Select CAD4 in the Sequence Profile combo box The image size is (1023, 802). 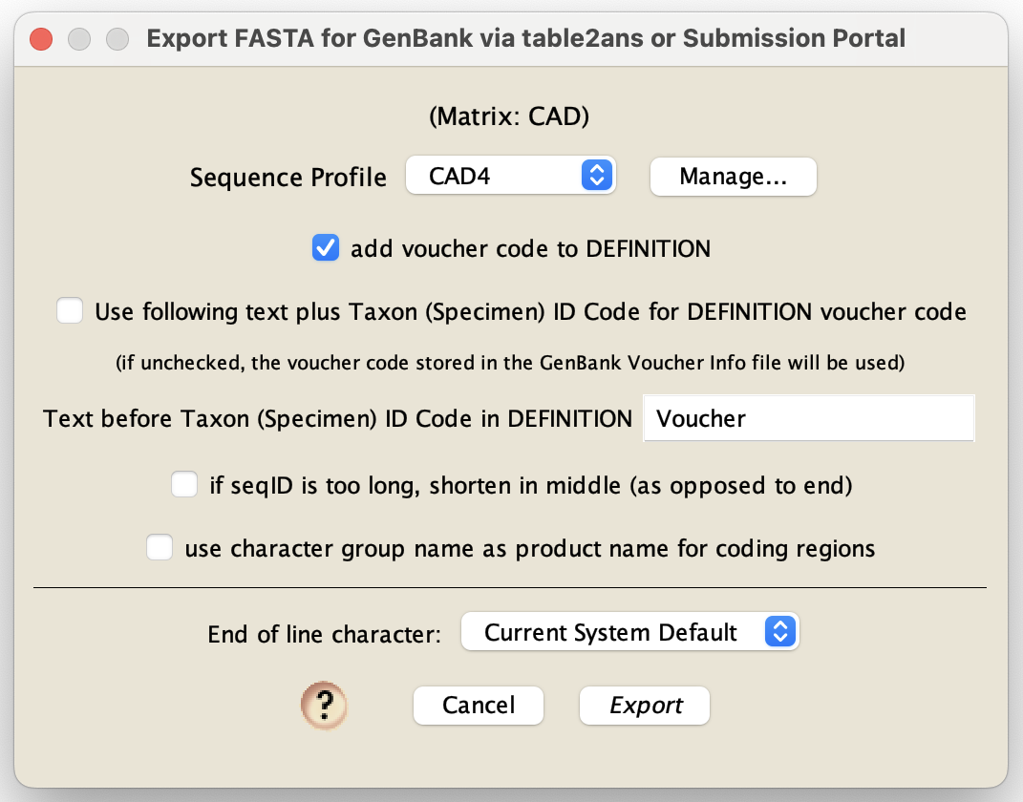click(x=511, y=175)
